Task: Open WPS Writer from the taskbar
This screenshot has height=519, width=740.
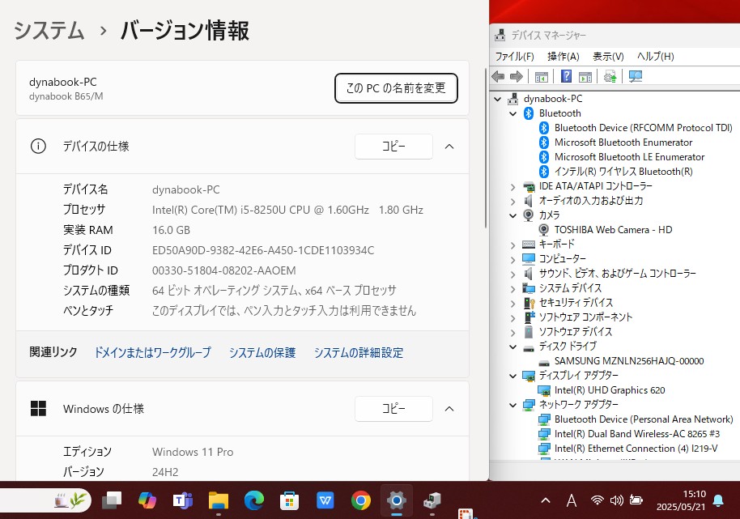Action: coord(325,500)
